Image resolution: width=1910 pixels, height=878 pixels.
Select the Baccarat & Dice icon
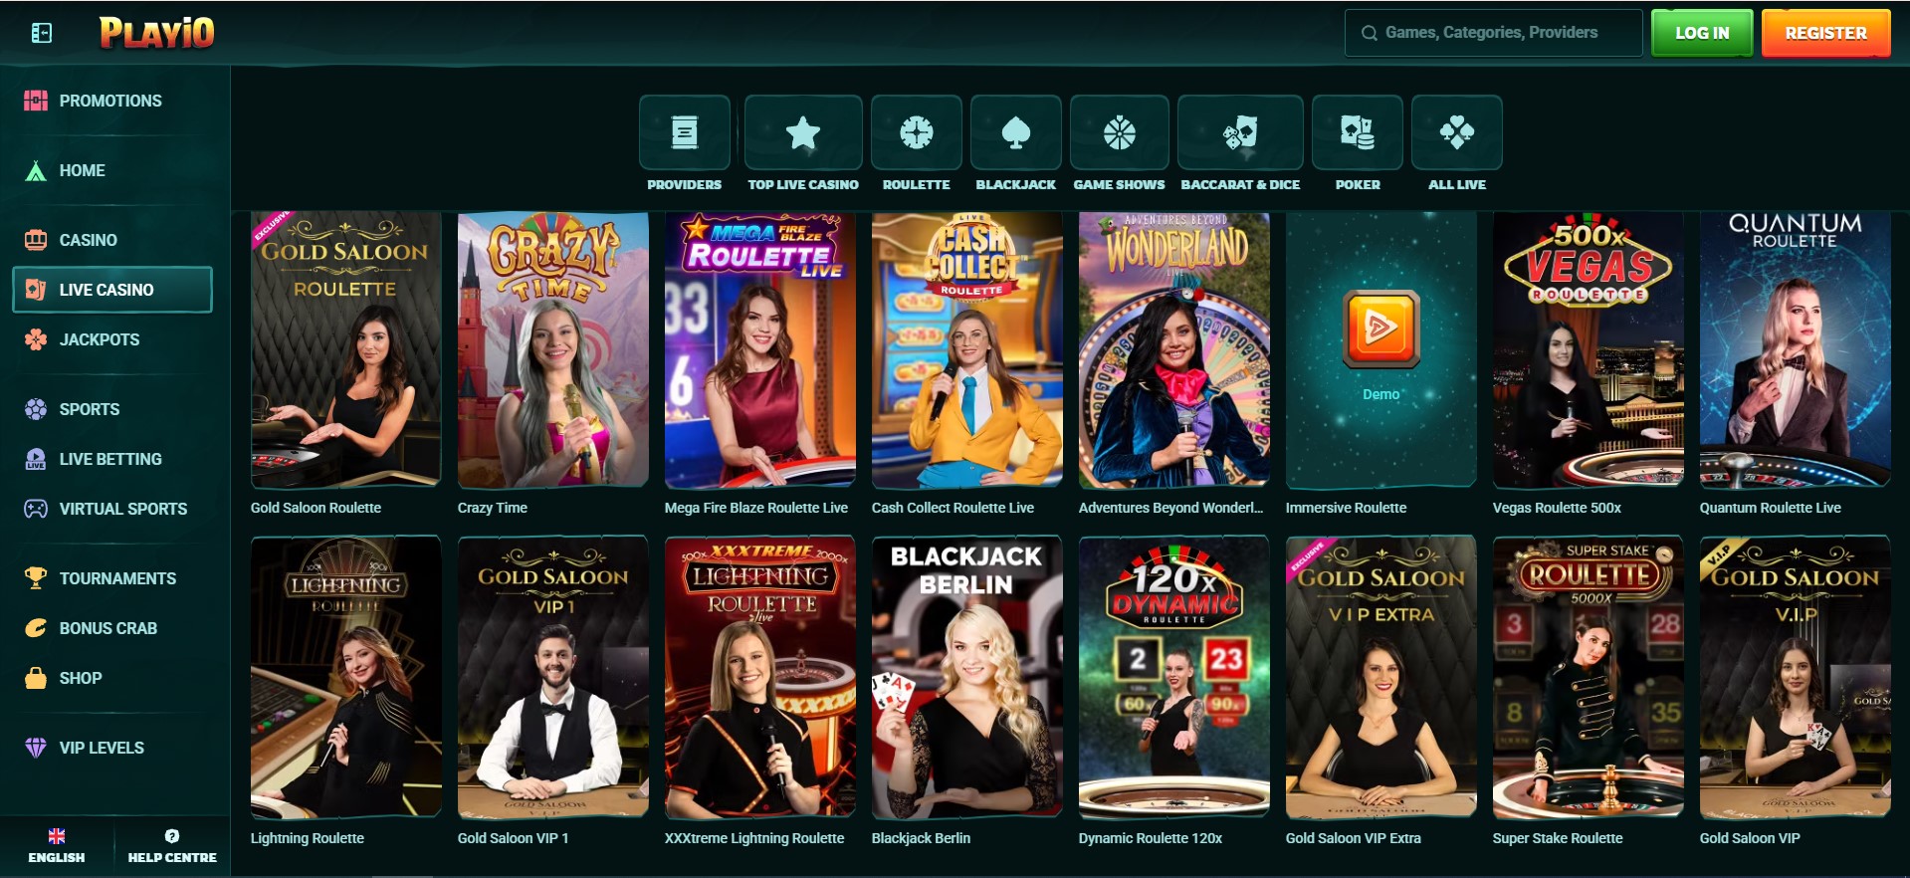[x=1239, y=133]
